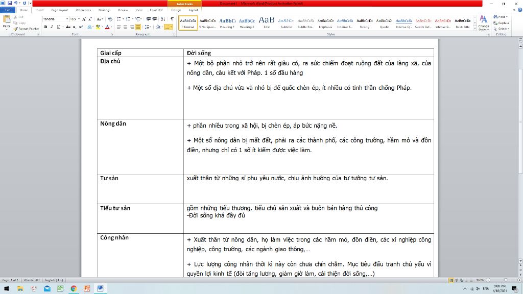Click the Microsoft Word Help icon
The height and width of the screenshot is (294, 523).
point(519,10)
